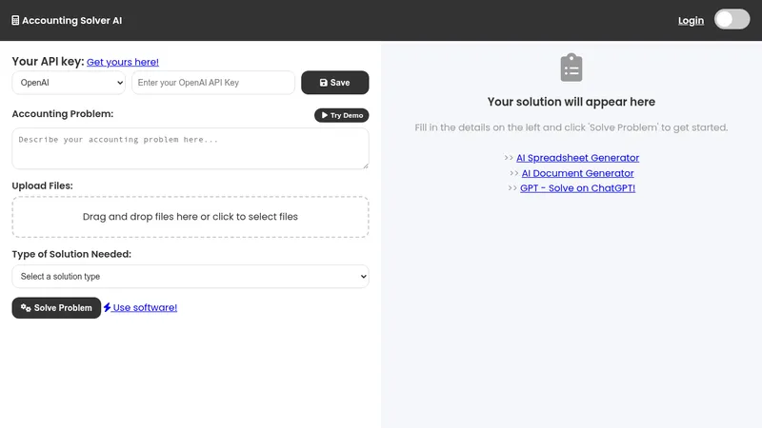Click the Type of Solution Needed label
762x428 pixels.
coord(71,254)
